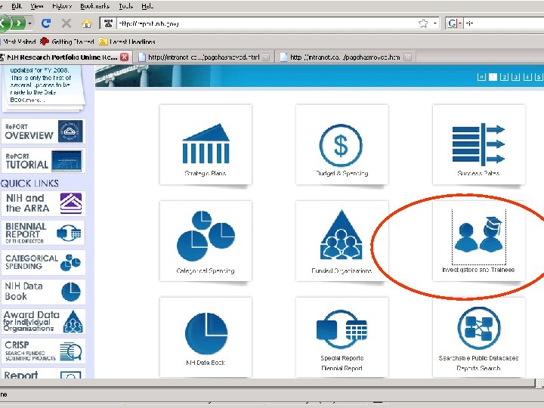Open the Special Reports calendar icon

pyautogui.click(x=342, y=329)
